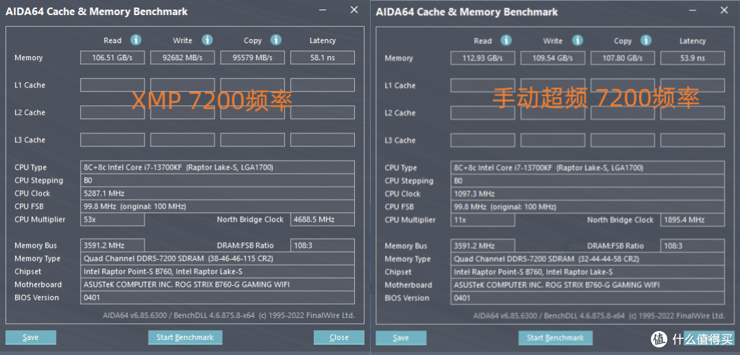Click empty L3 Cache Latency field, right window

click(692, 140)
